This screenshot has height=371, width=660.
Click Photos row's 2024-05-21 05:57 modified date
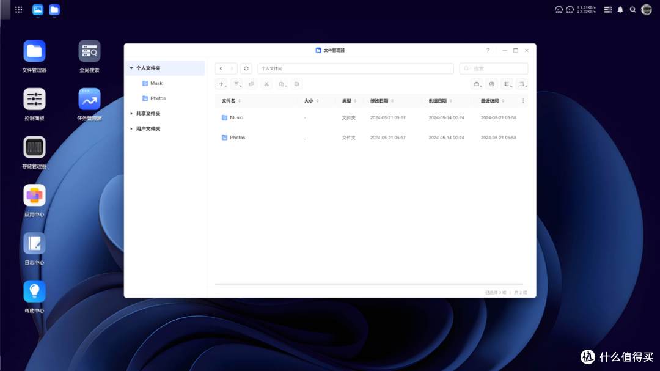387,138
